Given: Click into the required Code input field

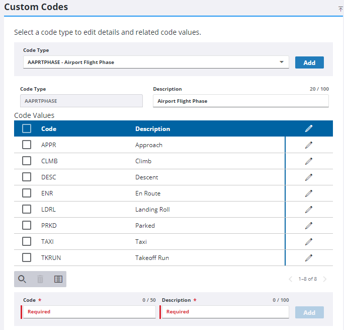Looking at the screenshot, I should 90,312.
